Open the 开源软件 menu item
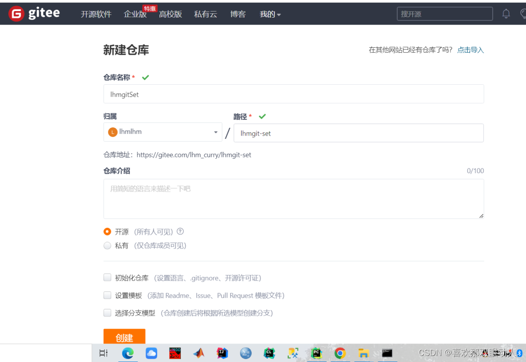This screenshot has width=526, height=362. [x=96, y=14]
